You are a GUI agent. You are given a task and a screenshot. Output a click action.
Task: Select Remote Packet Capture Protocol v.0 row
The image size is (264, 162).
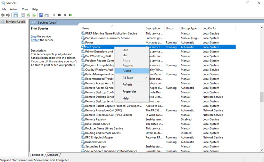click(158, 106)
